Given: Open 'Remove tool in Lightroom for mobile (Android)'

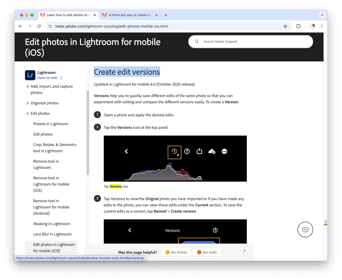Looking at the screenshot, I should click(51, 207).
